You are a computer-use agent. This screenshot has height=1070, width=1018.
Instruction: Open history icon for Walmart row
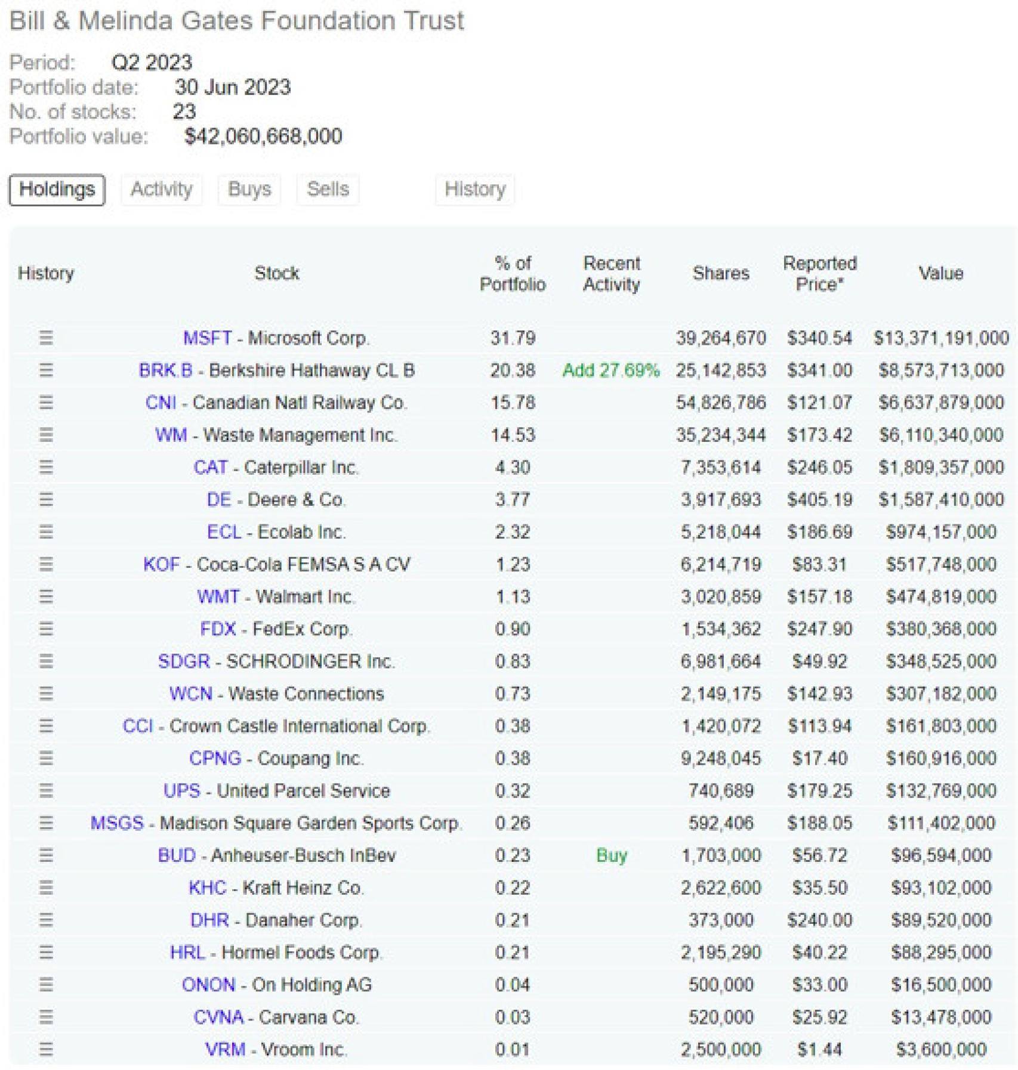tap(46, 596)
